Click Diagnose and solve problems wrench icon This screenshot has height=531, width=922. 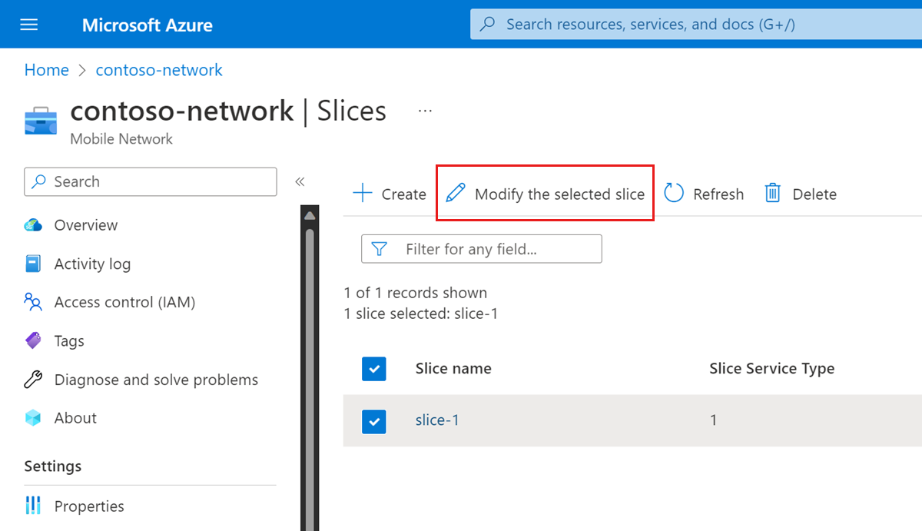click(x=34, y=379)
